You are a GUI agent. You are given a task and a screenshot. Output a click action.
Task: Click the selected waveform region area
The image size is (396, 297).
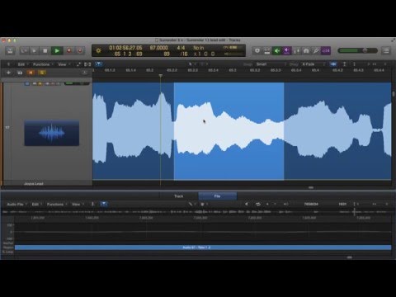229,131
